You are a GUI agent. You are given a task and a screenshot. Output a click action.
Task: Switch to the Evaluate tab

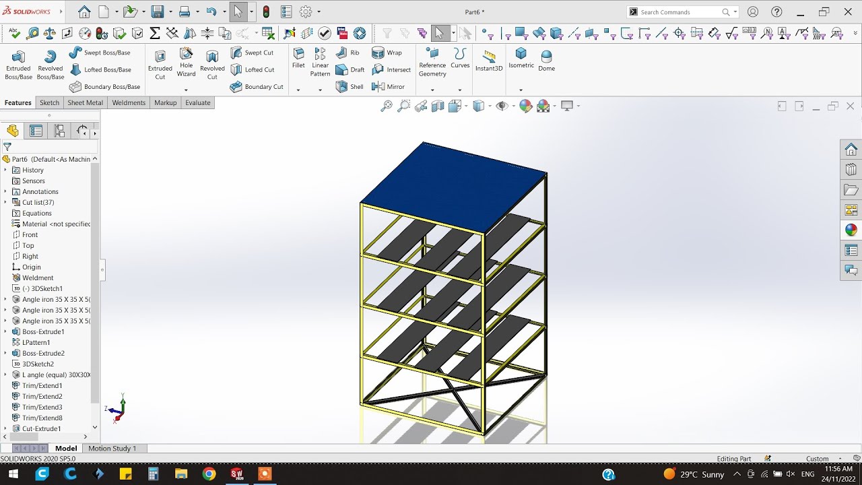pos(198,103)
